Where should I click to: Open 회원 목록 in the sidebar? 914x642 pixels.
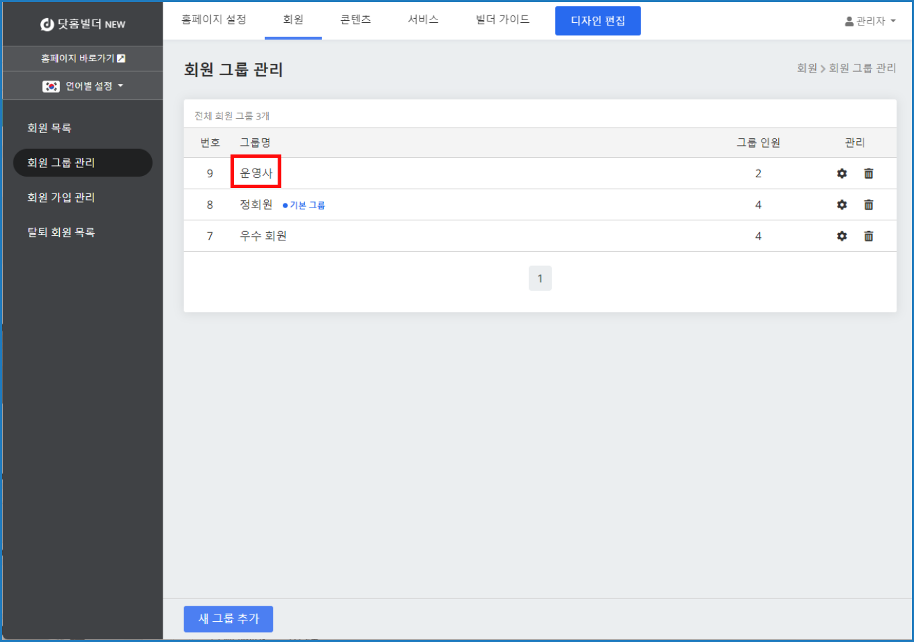50,128
